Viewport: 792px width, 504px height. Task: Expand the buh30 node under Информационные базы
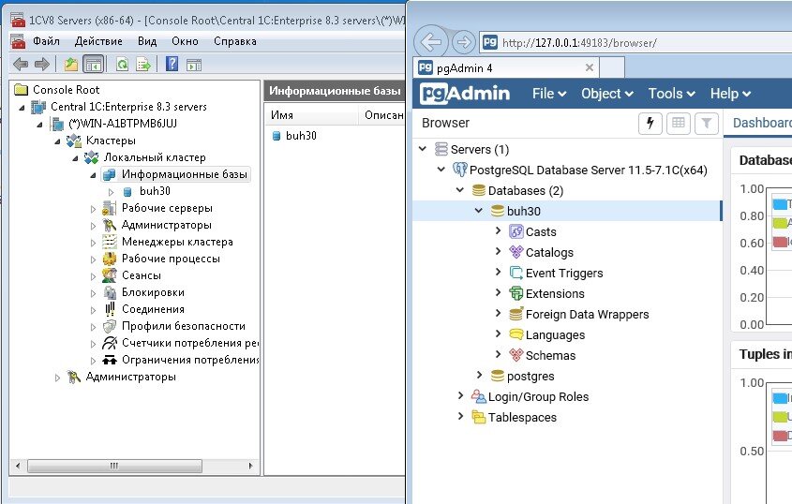click(112, 192)
